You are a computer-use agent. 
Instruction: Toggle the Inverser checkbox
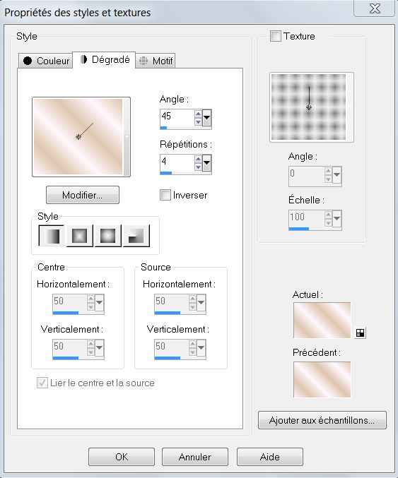coord(165,195)
